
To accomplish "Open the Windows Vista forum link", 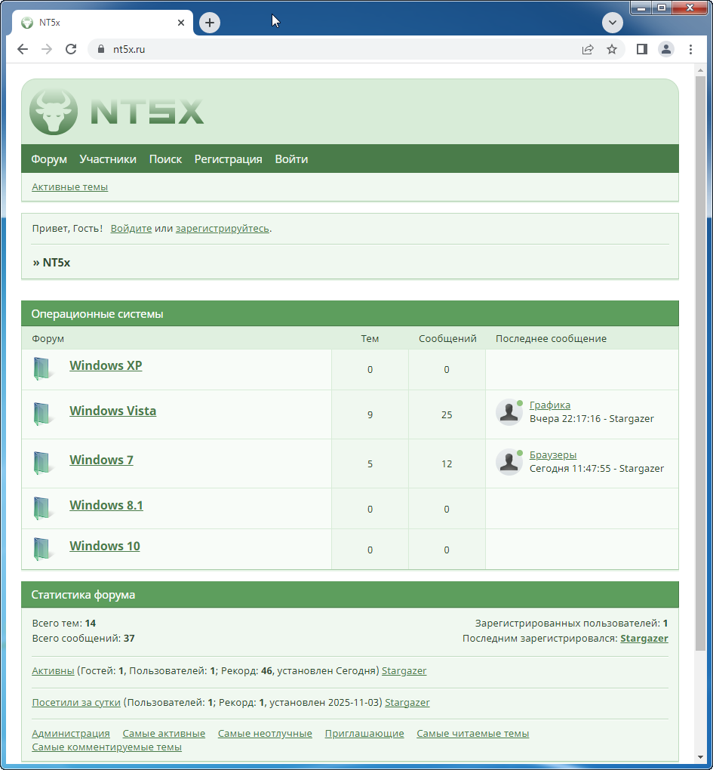I will (x=112, y=411).
